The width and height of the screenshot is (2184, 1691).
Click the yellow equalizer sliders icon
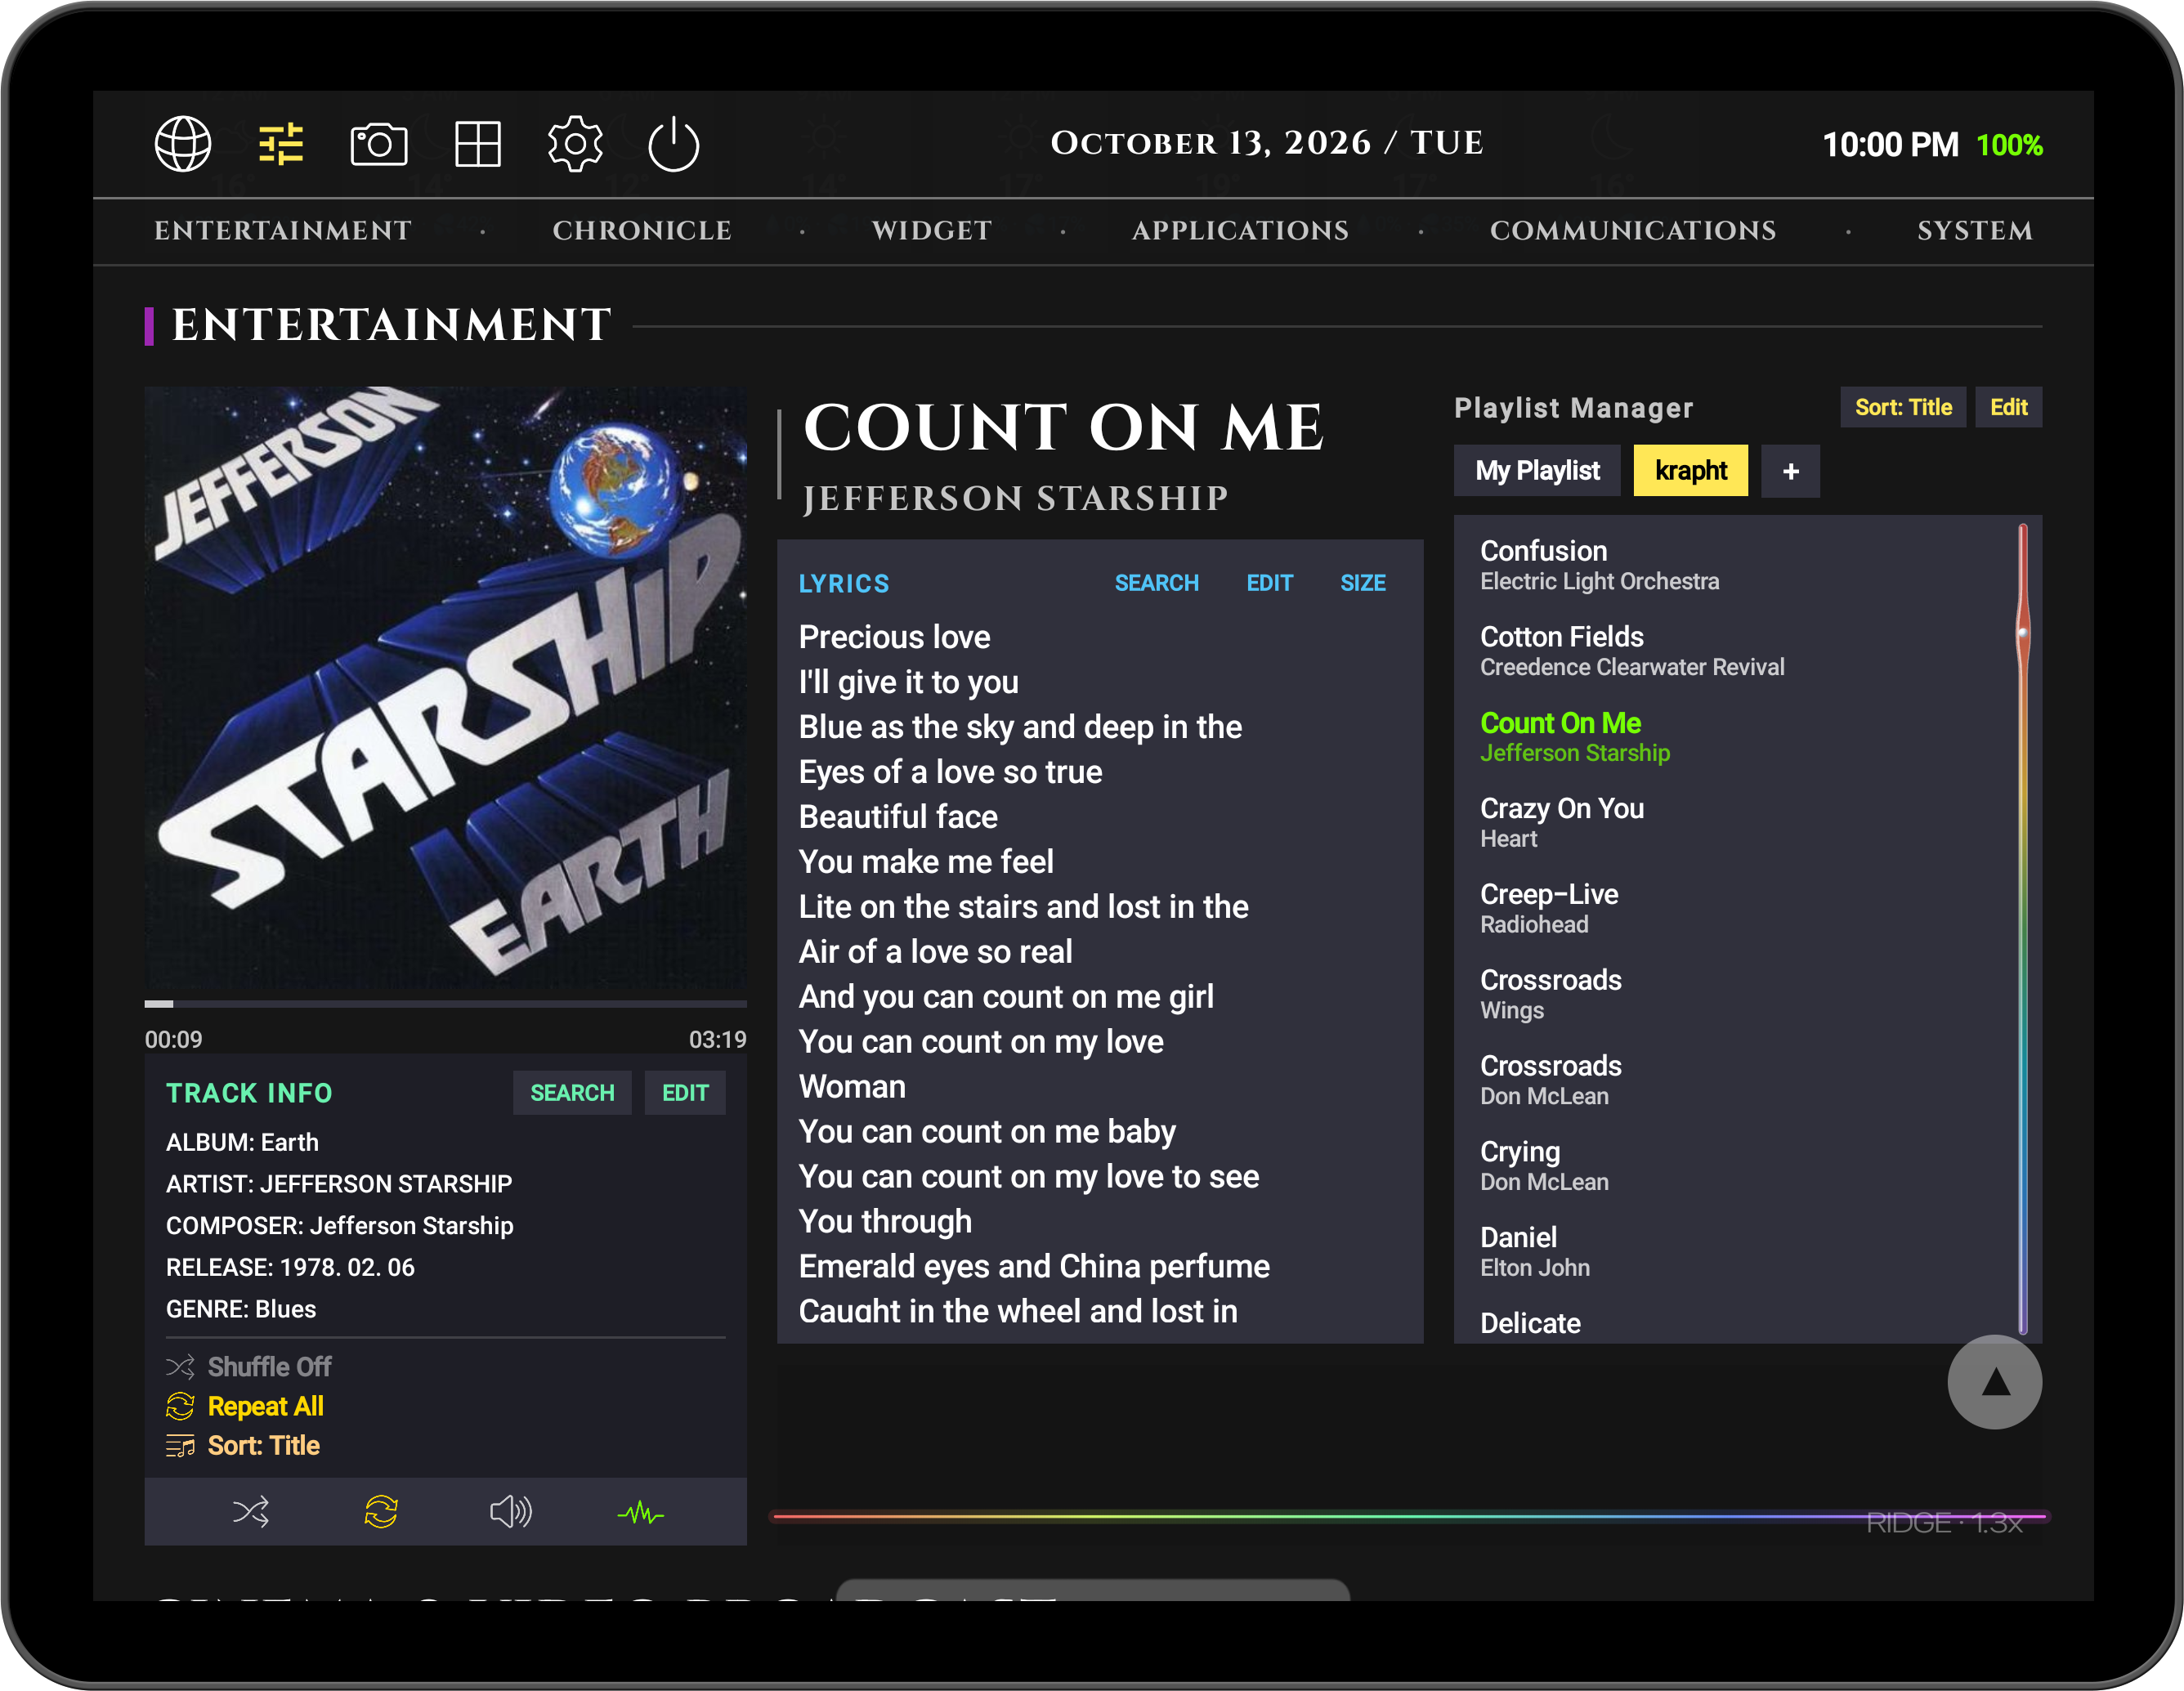click(281, 144)
